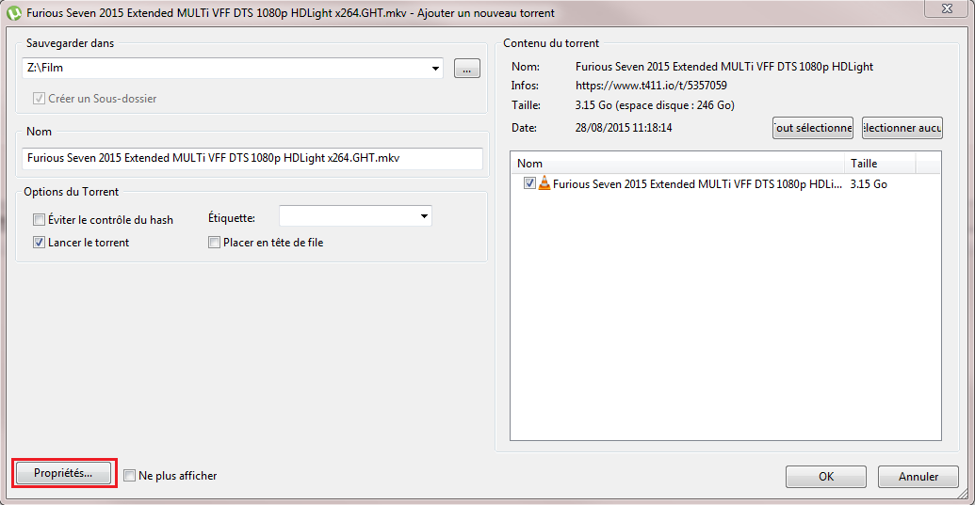Sort file list by Taille column header

click(x=880, y=164)
